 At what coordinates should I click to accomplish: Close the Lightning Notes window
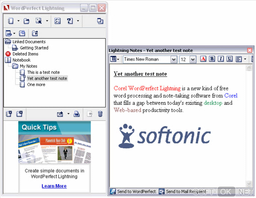coord(250,50)
